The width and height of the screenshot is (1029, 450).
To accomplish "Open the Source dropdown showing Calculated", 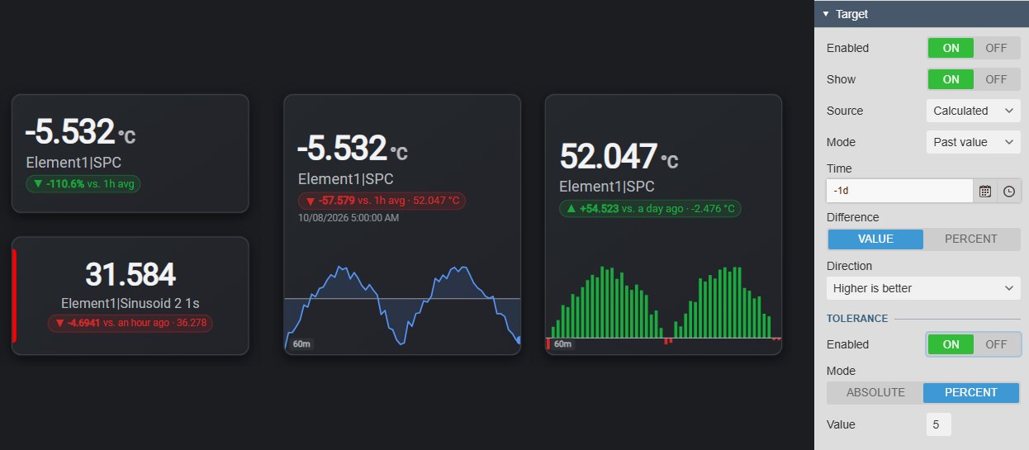I will [x=973, y=111].
